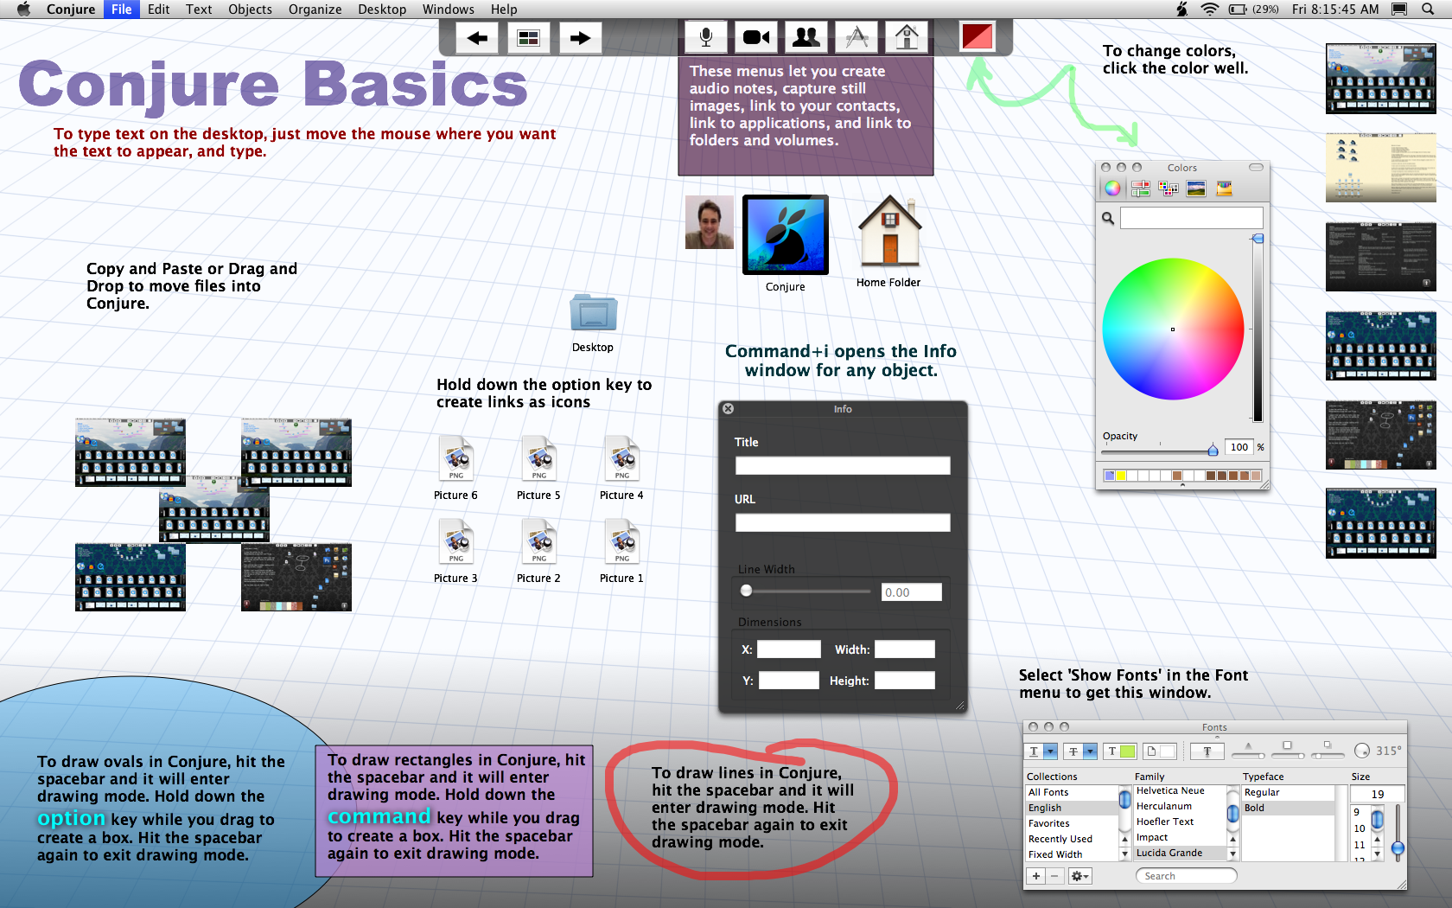Open the red color well in toolbar

tap(978, 36)
